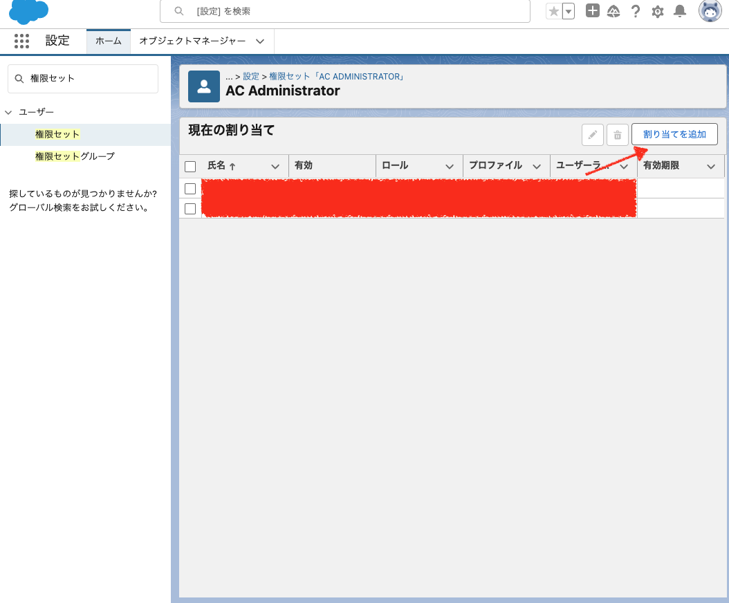This screenshot has width=729, height=603.
Task: Open the Setup gear icon
Action: 657,12
